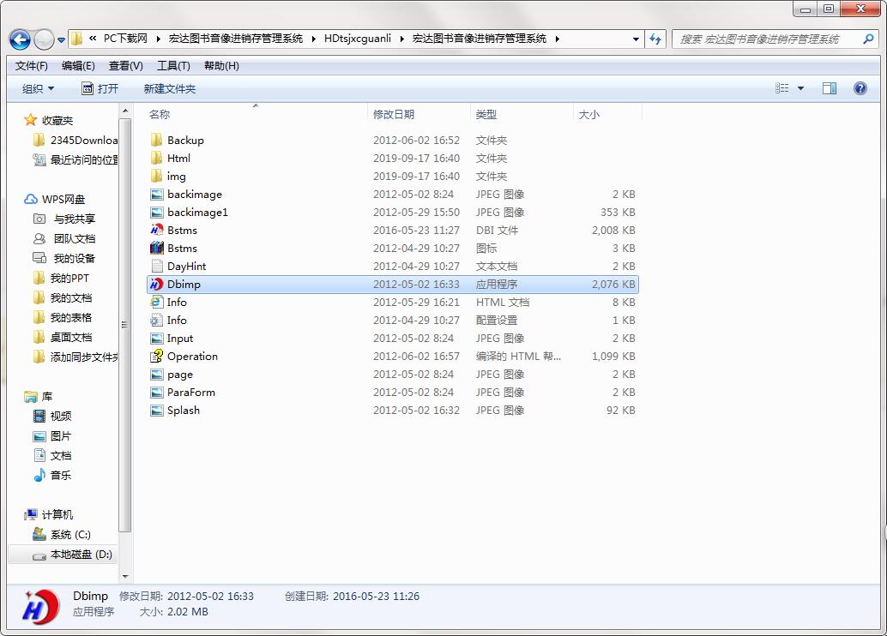Expand the view options dropdown arrow
887x636 pixels.
pyautogui.click(x=801, y=88)
